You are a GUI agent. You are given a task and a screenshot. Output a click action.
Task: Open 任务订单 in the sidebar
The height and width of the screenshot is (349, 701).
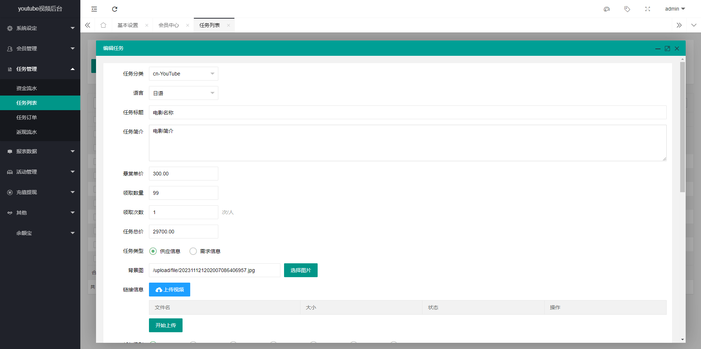click(27, 117)
